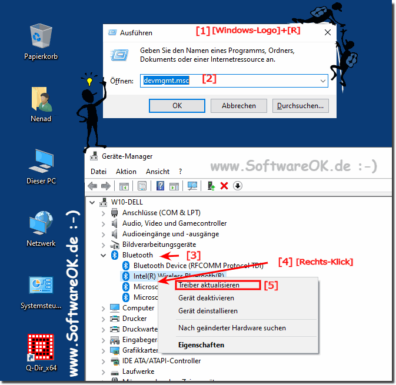Image resolution: width=396 pixels, height=385 pixels.
Task: Open the Papierkorb desktop icon
Action: [x=41, y=36]
